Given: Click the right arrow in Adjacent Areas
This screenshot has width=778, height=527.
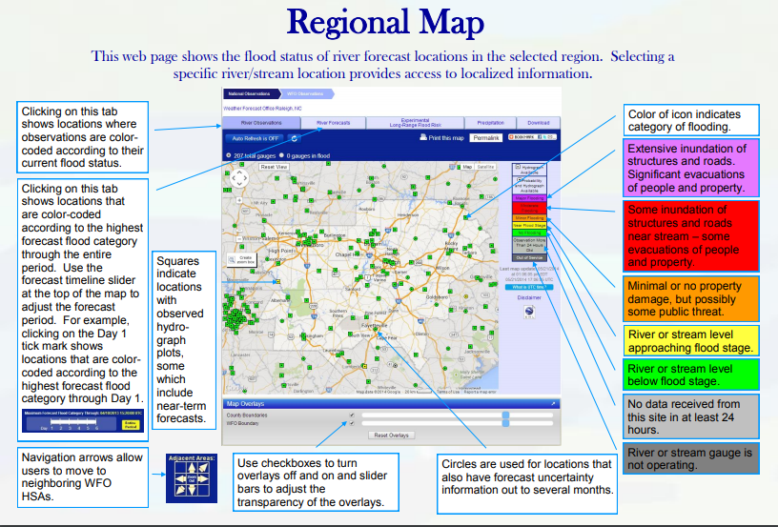Looking at the screenshot, I should pos(203,479).
